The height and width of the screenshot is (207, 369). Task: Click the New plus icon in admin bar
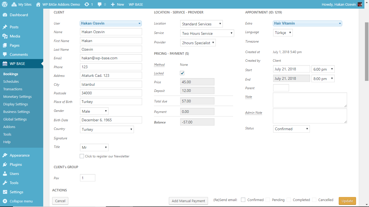(112, 4)
